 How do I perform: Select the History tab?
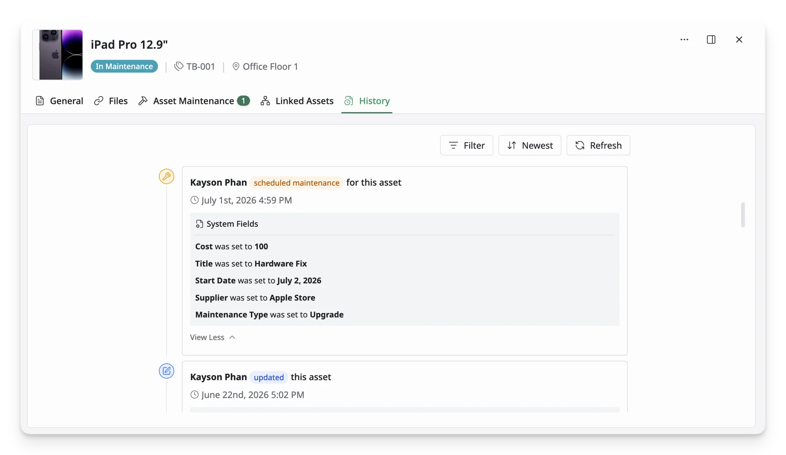[x=367, y=101]
